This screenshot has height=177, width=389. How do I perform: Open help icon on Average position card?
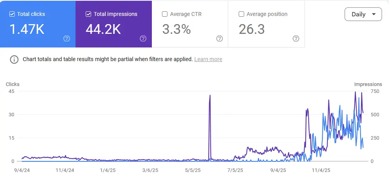tap(296, 39)
